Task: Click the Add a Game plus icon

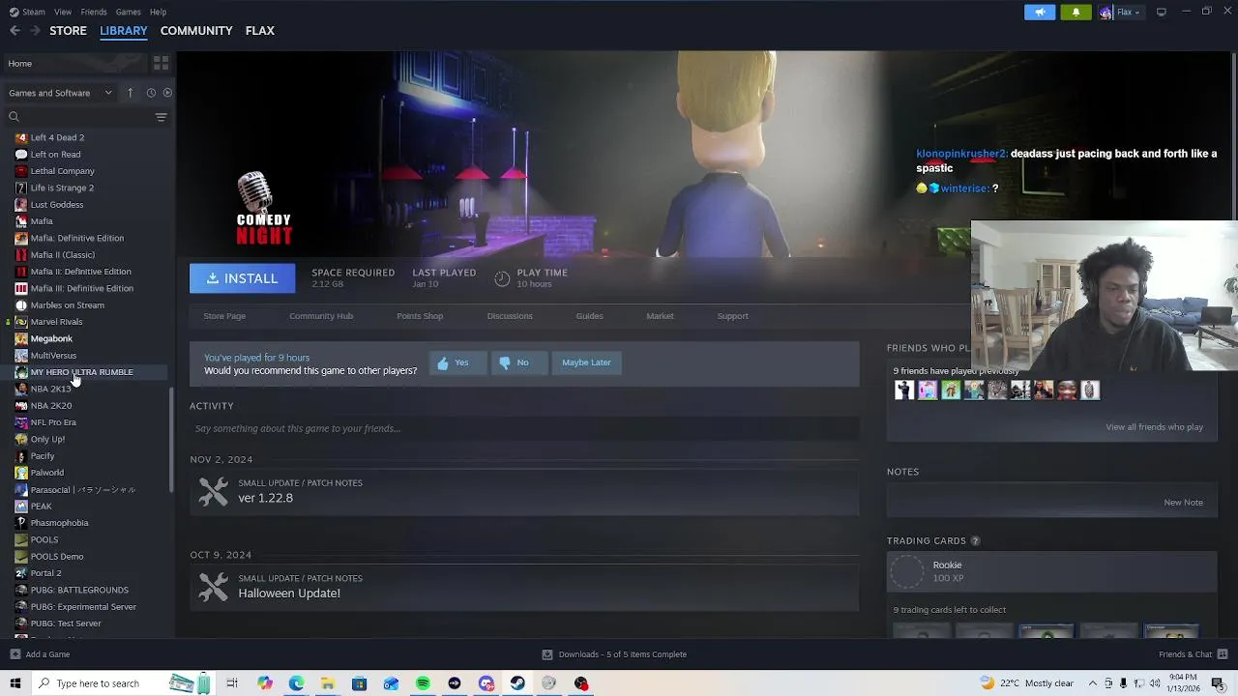Action: click(15, 654)
